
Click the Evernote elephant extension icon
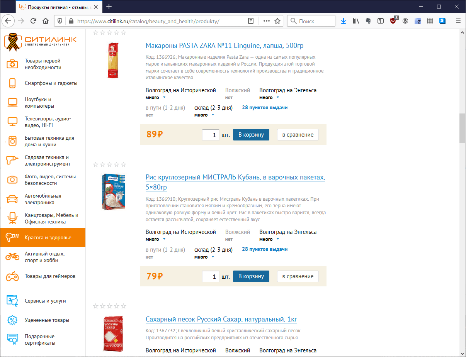coord(368,21)
